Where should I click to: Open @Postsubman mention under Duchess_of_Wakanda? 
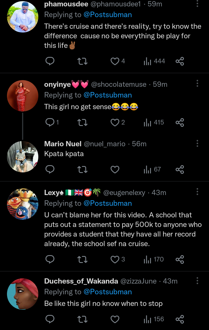108,292
